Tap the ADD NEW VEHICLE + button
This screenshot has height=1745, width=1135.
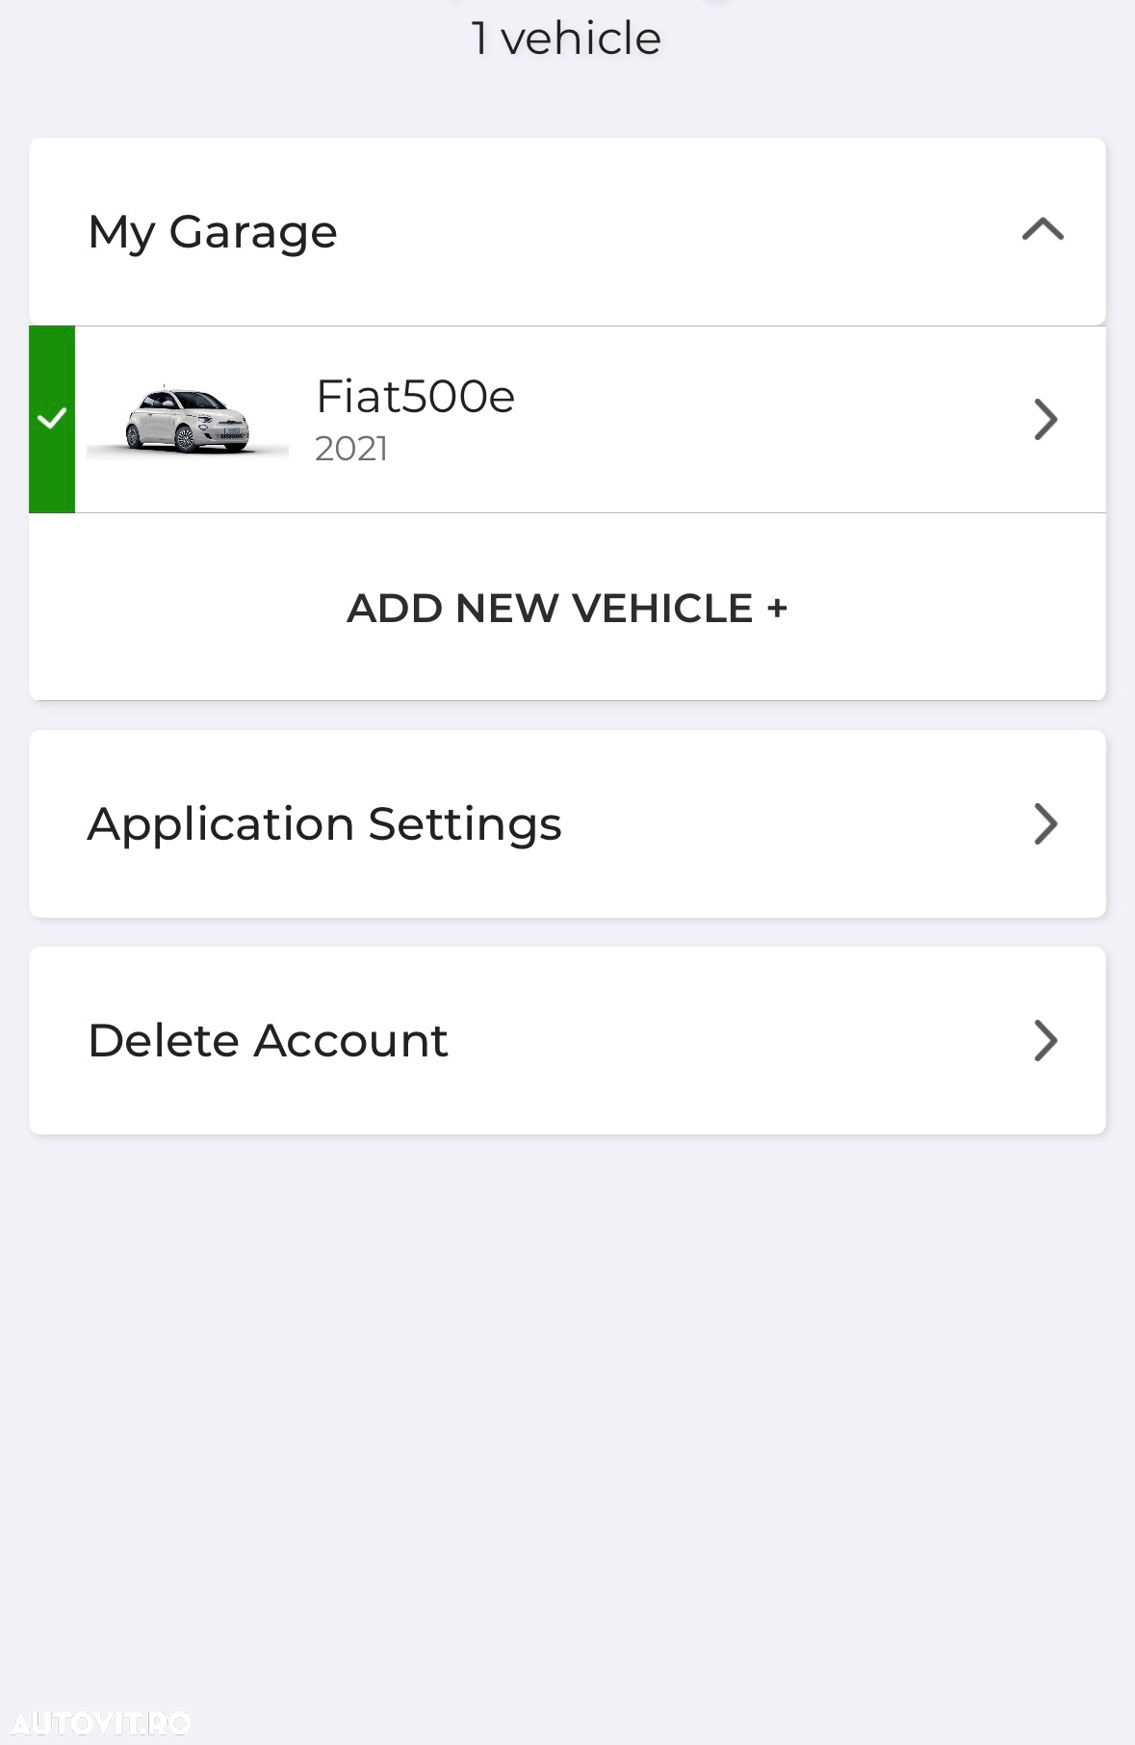tap(567, 608)
